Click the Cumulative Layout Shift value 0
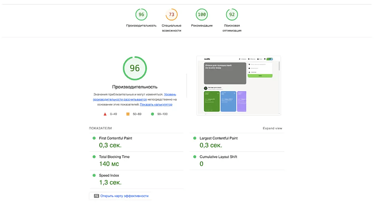Viewport: 374px width, 205px height. click(202, 164)
